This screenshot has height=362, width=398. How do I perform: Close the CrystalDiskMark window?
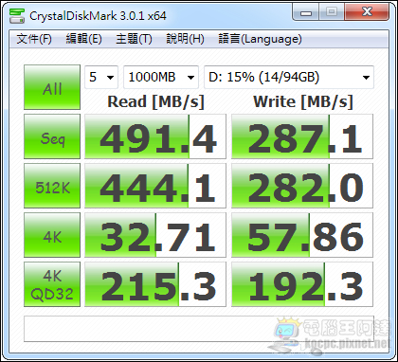tap(367, 12)
